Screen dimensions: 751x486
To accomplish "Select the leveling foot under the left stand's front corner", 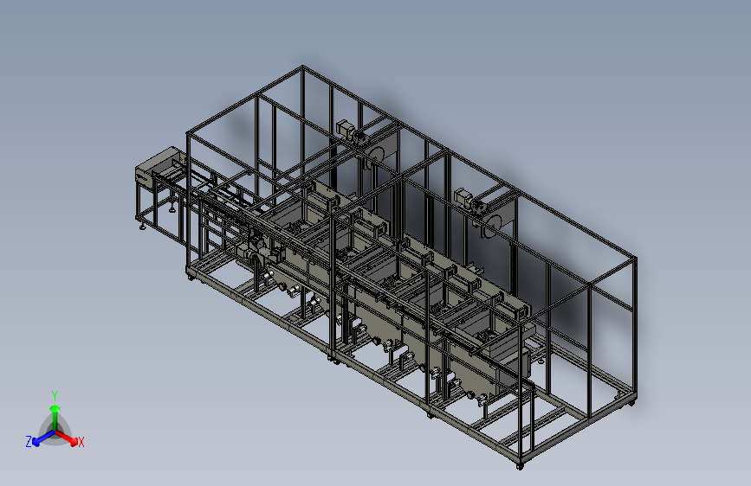I will pos(143,226).
